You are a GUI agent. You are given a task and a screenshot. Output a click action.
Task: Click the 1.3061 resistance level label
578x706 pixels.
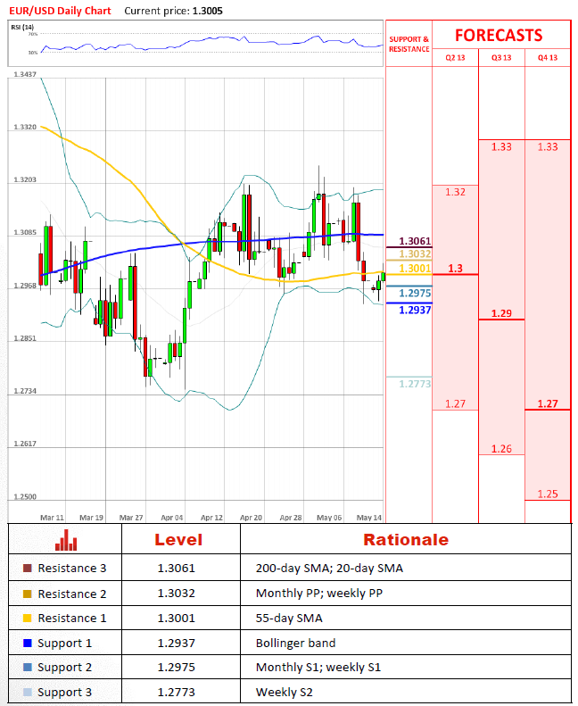[x=415, y=241]
